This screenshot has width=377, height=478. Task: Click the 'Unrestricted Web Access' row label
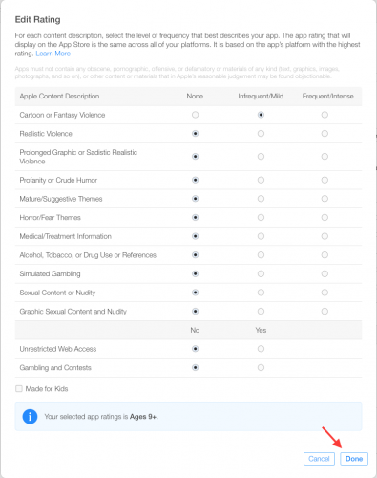point(58,349)
